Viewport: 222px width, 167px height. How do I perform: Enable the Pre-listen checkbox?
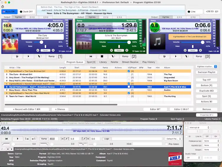(166, 144)
